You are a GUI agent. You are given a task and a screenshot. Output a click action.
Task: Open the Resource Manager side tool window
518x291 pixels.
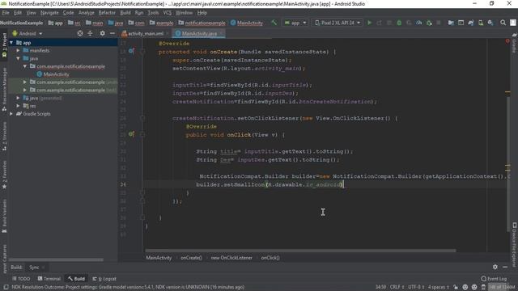tap(4, 89)
